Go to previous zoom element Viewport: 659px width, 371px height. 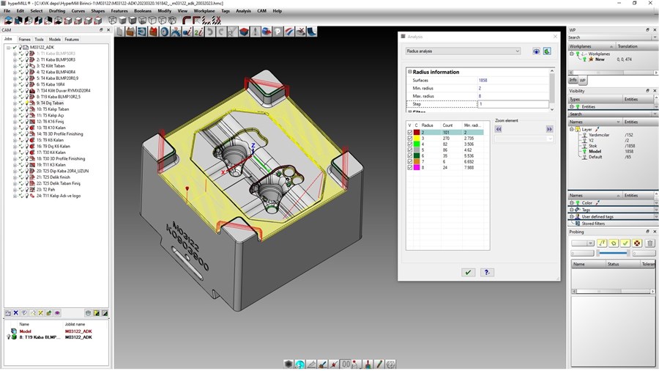click(499, 129)
